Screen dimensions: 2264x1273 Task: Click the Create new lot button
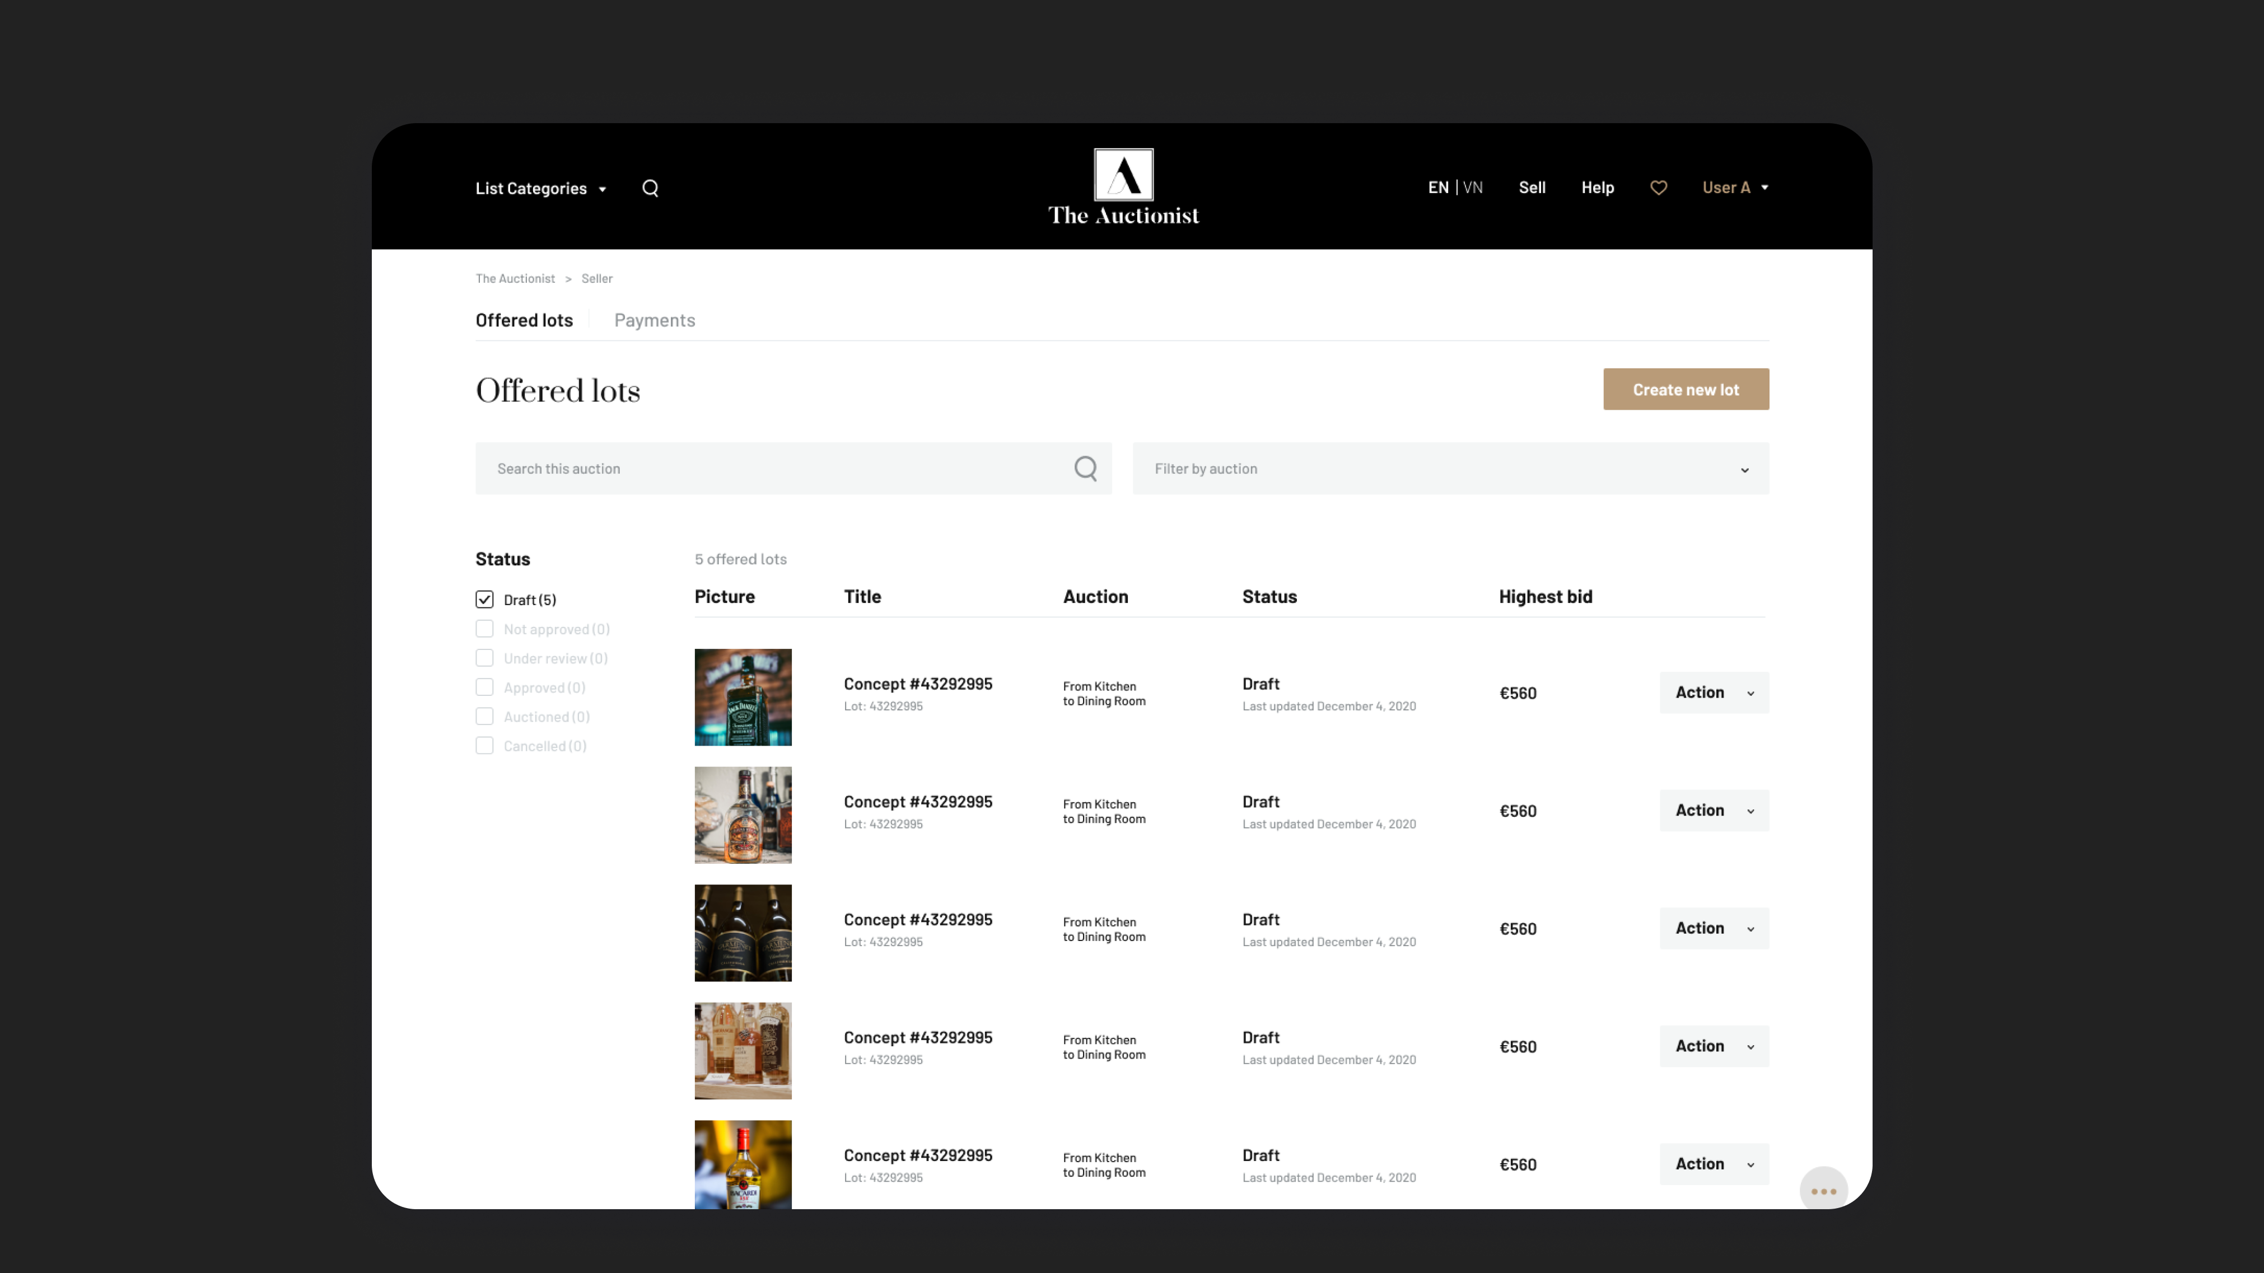[1686, 389]
